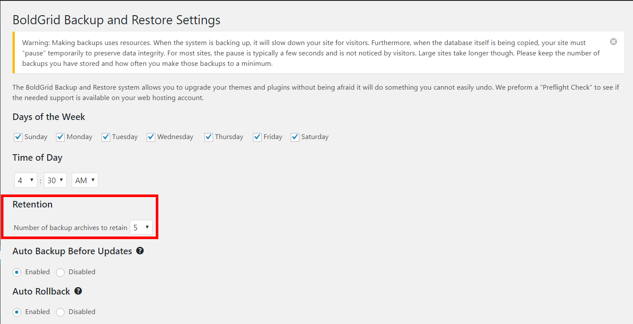Screen dimensions: 633x324
Task: Open the backup archives to retain dropdown
Action: (141, 227)
